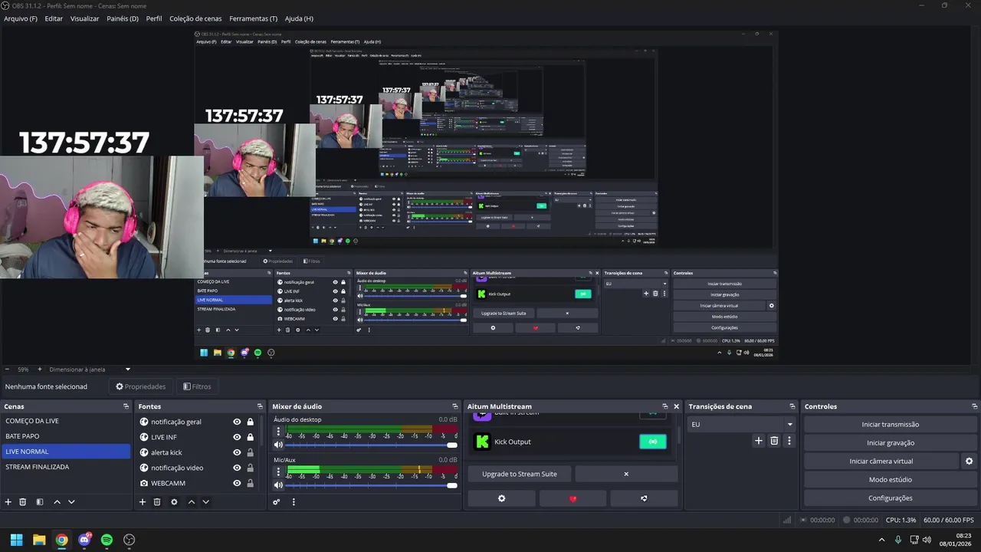Move selected scene down
This screenshot has height=552, width=981.
tap(71, 502)
